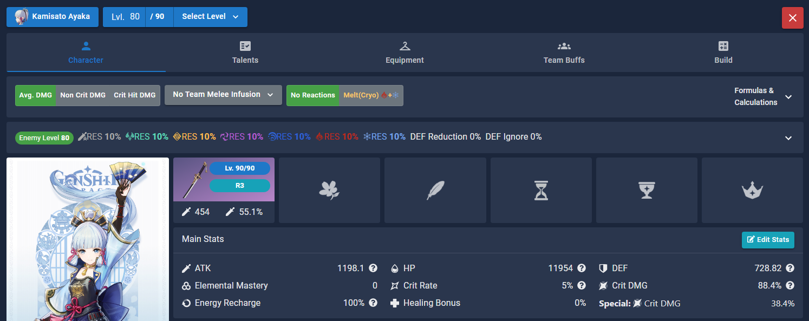Open the circlet crown artifact slot
The width and height of the screenshot is (809, 321).
pos(752,190)
